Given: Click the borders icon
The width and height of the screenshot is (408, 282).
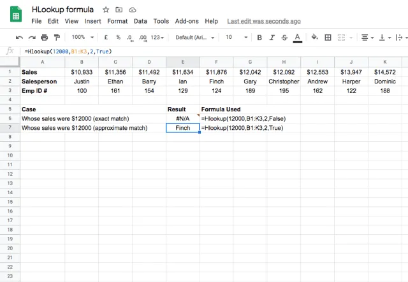Looking at the screenshot, I should pos(328,38).
